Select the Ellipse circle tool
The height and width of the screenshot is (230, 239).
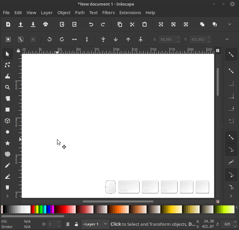8,132
